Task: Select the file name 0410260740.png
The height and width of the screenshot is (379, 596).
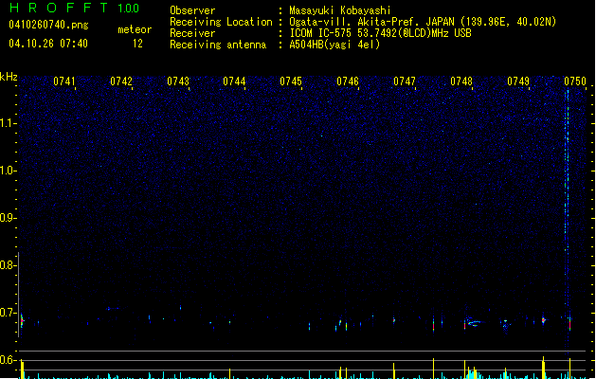Action: 48,25
